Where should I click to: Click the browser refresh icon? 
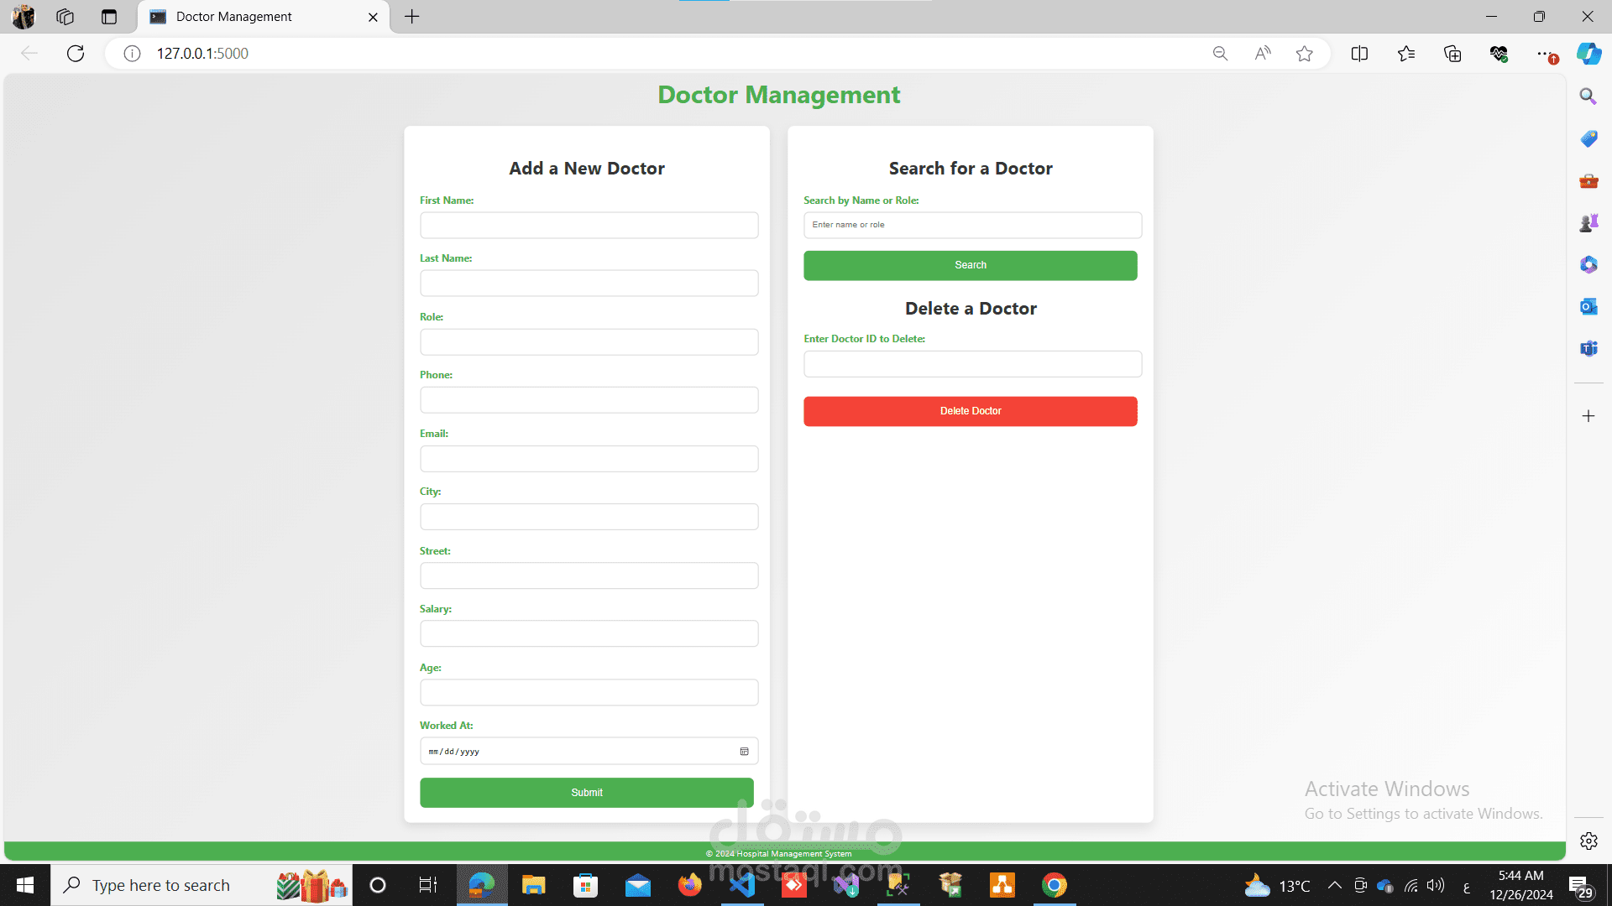point(76,54)
